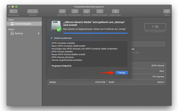Click the Fertig button

click(x=122, y=73)
